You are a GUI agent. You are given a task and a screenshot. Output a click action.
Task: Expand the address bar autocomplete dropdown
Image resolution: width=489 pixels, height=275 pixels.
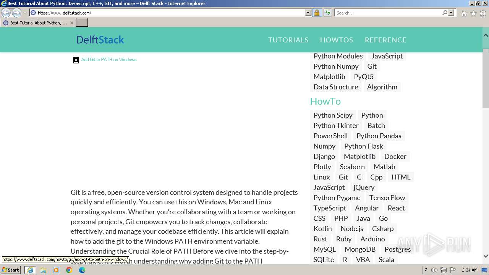[308, 13]
